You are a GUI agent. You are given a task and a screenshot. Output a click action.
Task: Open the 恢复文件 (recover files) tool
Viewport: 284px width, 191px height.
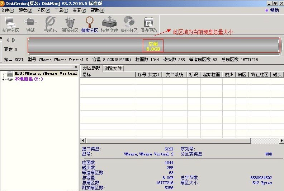[109, 24]
